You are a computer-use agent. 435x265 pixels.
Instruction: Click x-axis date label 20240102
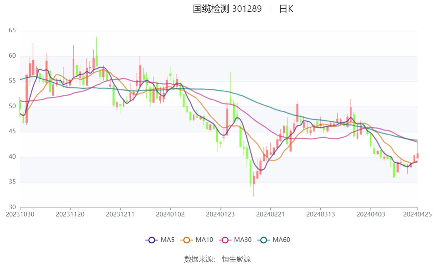(171, 214)
